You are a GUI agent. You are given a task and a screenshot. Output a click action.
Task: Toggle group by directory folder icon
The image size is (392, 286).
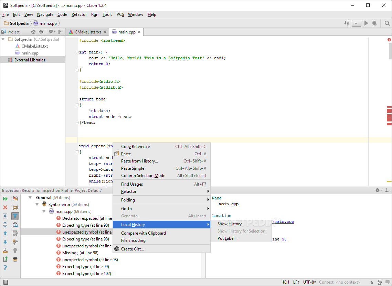click(15, 207)
